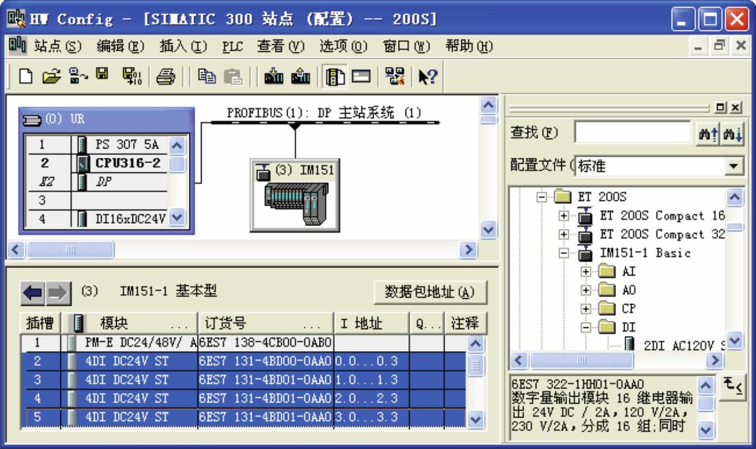The image size is (756, 449).
Task: Click the back arrow above the slot table
Action: [x=32, y=294]
